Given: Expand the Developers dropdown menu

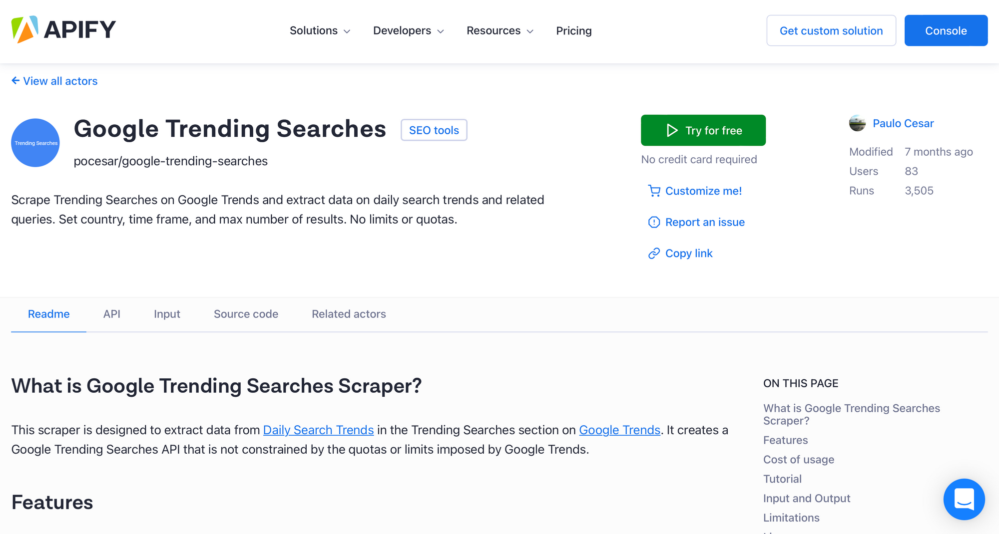Looking at the screenshot, I should [x=409, y=31].
